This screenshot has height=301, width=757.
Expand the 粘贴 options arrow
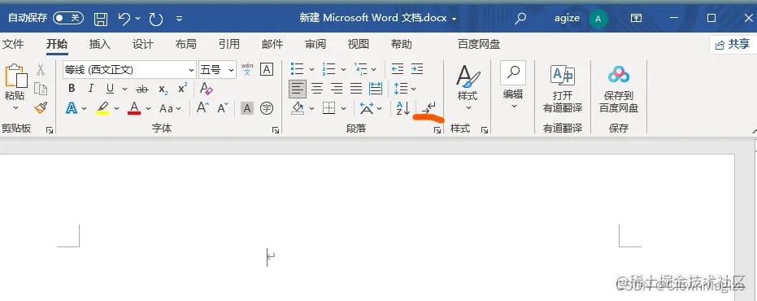(x=15, y=107)
